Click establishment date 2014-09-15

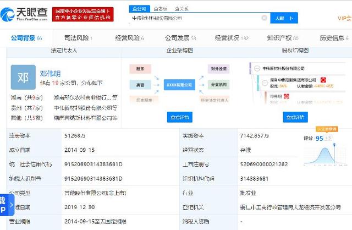[x=79, y=150]
